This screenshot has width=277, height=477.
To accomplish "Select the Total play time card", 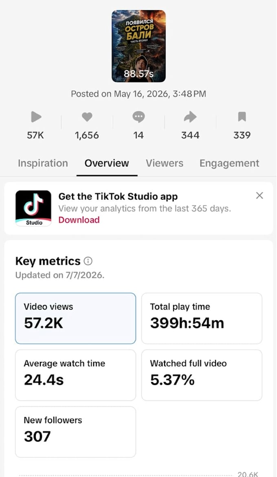I will [x=202, y=319].
